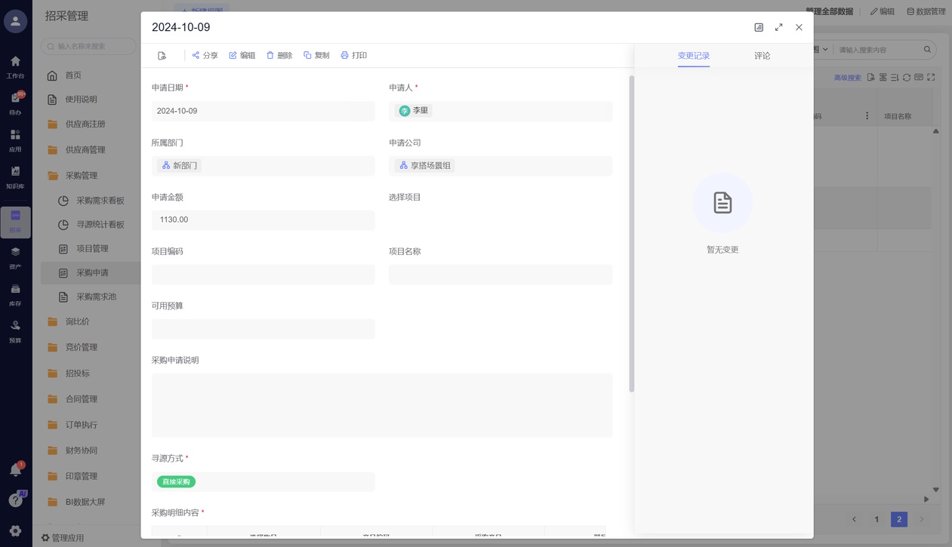This screenshot has height=547, width=952.
Task: Expand dialog to fullscreen with arrows icon
Action: 778,27
